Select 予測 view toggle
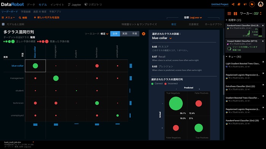Screen dimensions: 266x149 pyautogui.click(x=135, y=34)
